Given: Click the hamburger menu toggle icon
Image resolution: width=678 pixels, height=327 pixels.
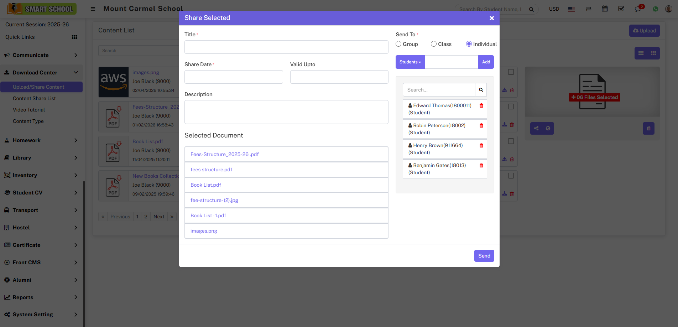Looking at the screenshot, I should pyautogui.click(x=93, y=9).
